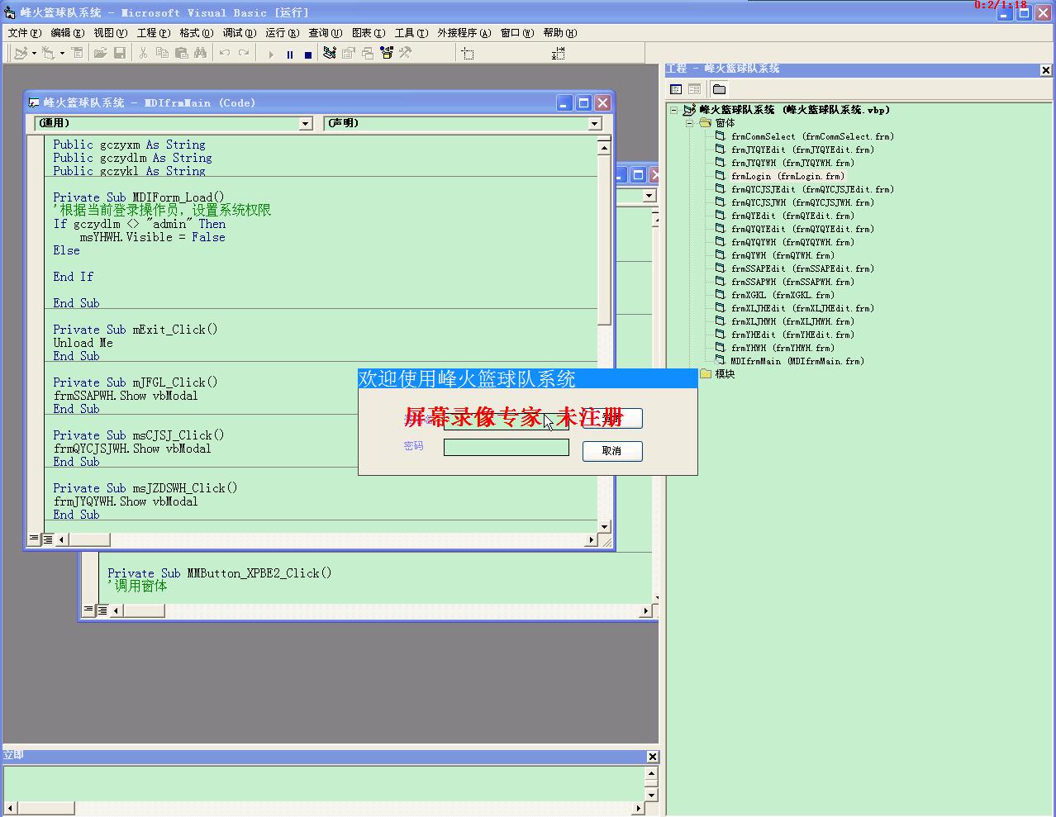
Task: Select frmYHWH (frmYHWH.frm) in project tree
Action: click(x=782, y=348)
